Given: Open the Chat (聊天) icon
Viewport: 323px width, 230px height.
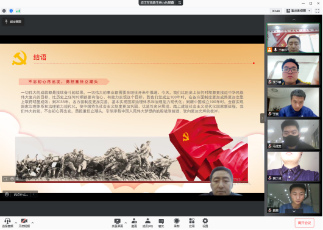Looking at the screenshot, I should [161, 223].
